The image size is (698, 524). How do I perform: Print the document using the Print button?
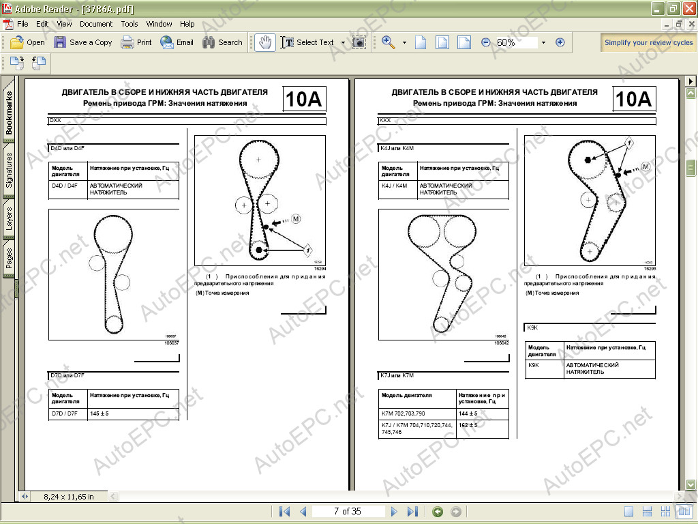point(136,42)
